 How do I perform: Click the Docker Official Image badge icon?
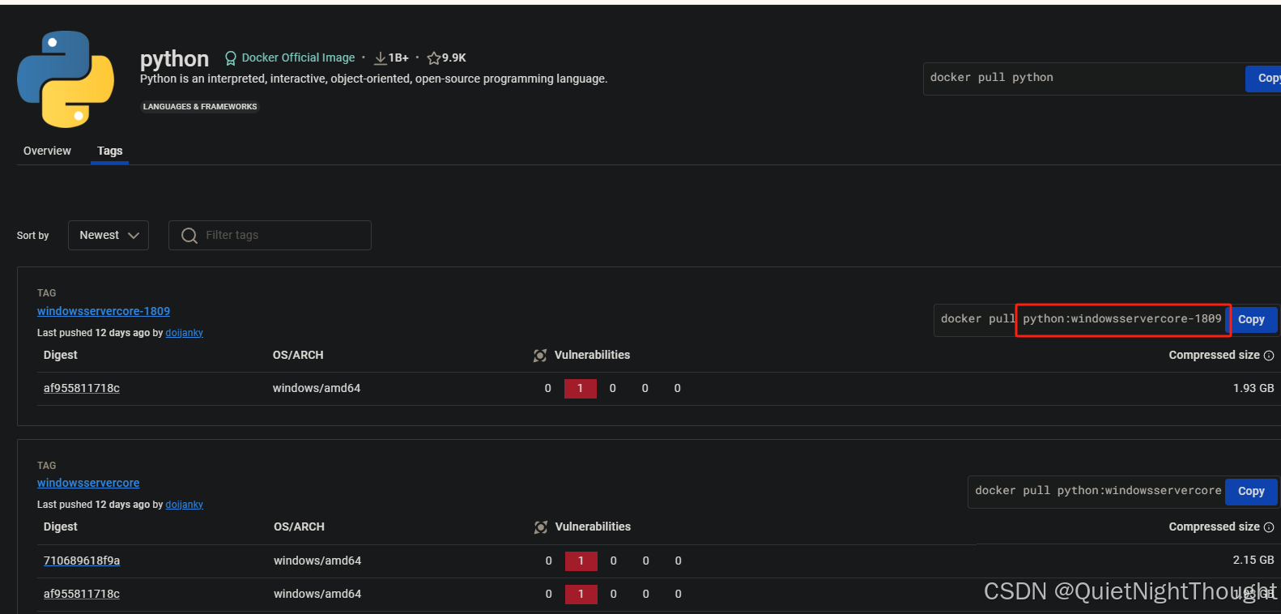pos(231,58)
